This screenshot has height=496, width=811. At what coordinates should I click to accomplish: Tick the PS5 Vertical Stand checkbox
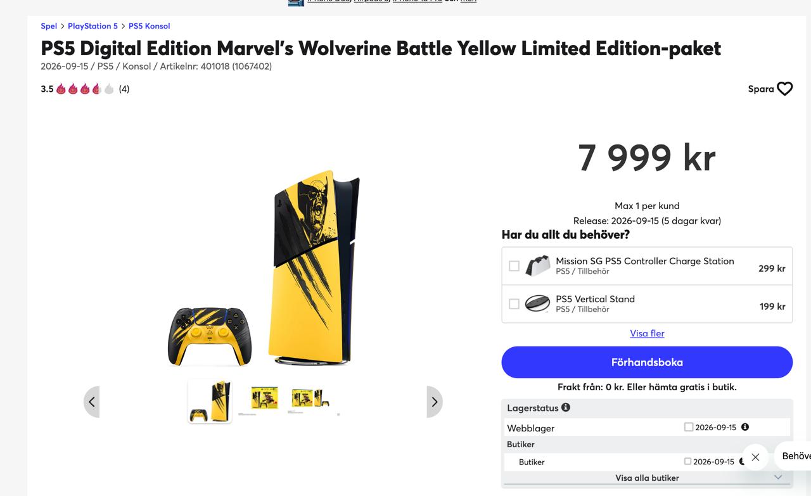point(514,304)
